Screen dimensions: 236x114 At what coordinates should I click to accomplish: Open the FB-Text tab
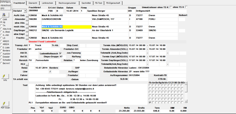click(x=99, y=3)
